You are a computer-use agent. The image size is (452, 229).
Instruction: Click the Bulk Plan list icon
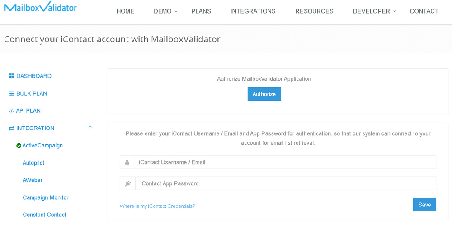(11, 94)
